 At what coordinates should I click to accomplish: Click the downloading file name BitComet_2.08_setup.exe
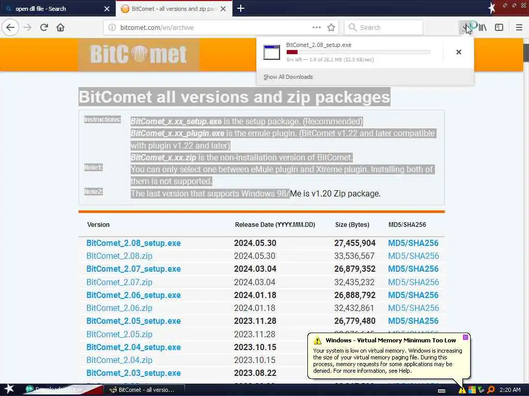click(x=319, y=45)
